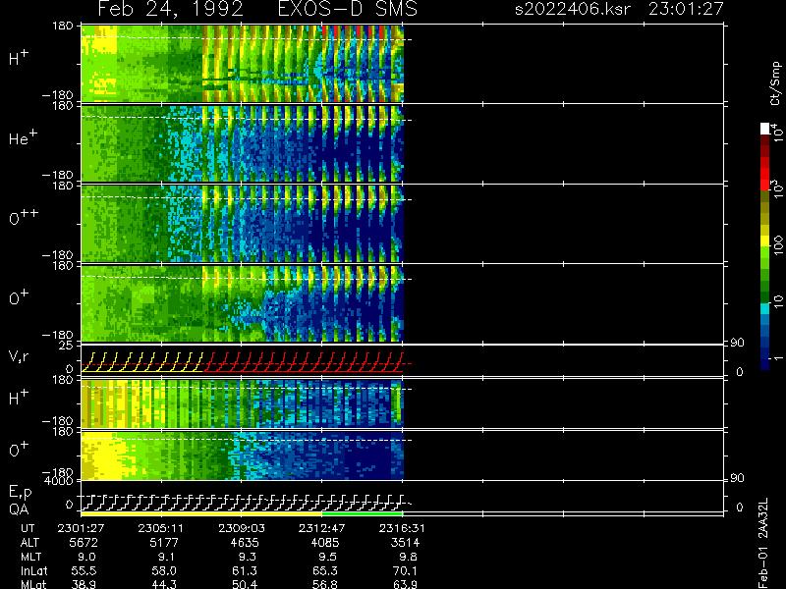Click the yellow QA status bar segment
The image size is (786, 589).
(201, 513)
